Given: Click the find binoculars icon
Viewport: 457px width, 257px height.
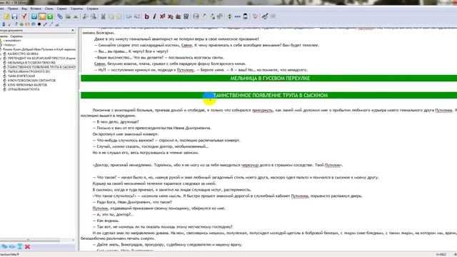Looking at the screenshot, I should point(85,16).
